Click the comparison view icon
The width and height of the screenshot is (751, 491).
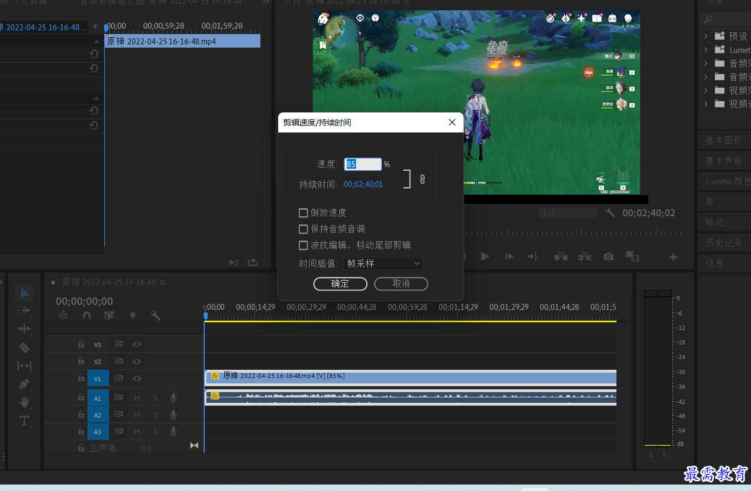coord(632,256)
